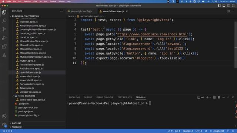237x133 pixels.
Task: Open the Help menu
Action: pyautogui.click(x=69, y=1)
